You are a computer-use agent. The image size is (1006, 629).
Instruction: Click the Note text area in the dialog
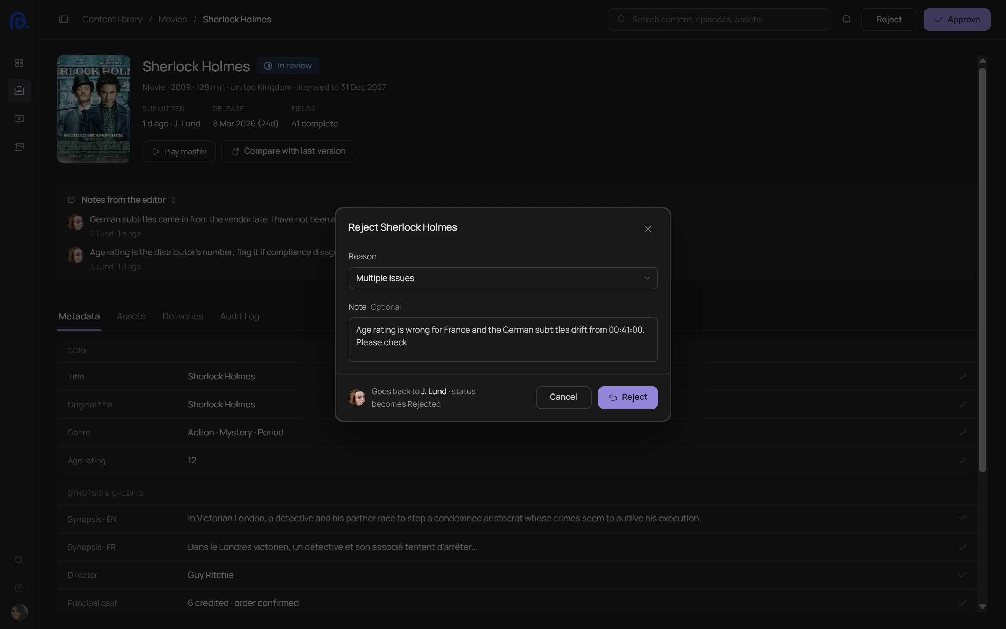(503, 339)
